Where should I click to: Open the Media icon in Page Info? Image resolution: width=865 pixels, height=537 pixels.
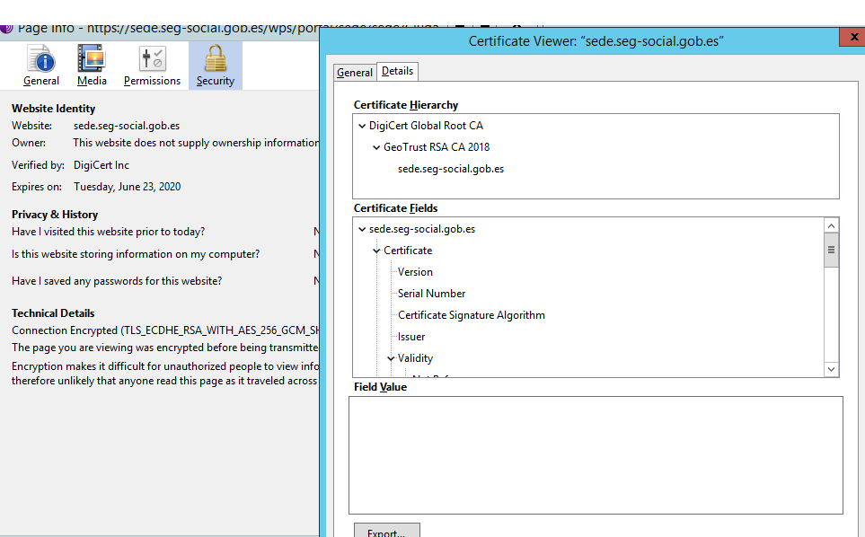[x=92, y=66]
